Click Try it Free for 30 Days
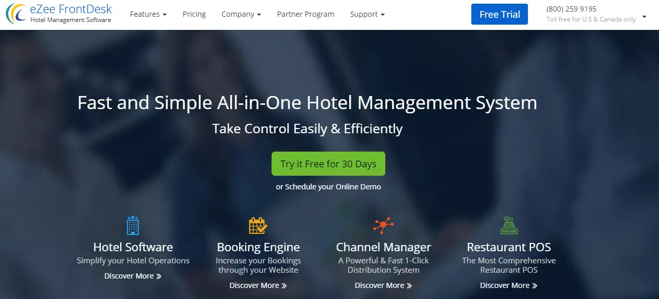The width and height of the screenshot is (659, 299). (x=328, y=164)
